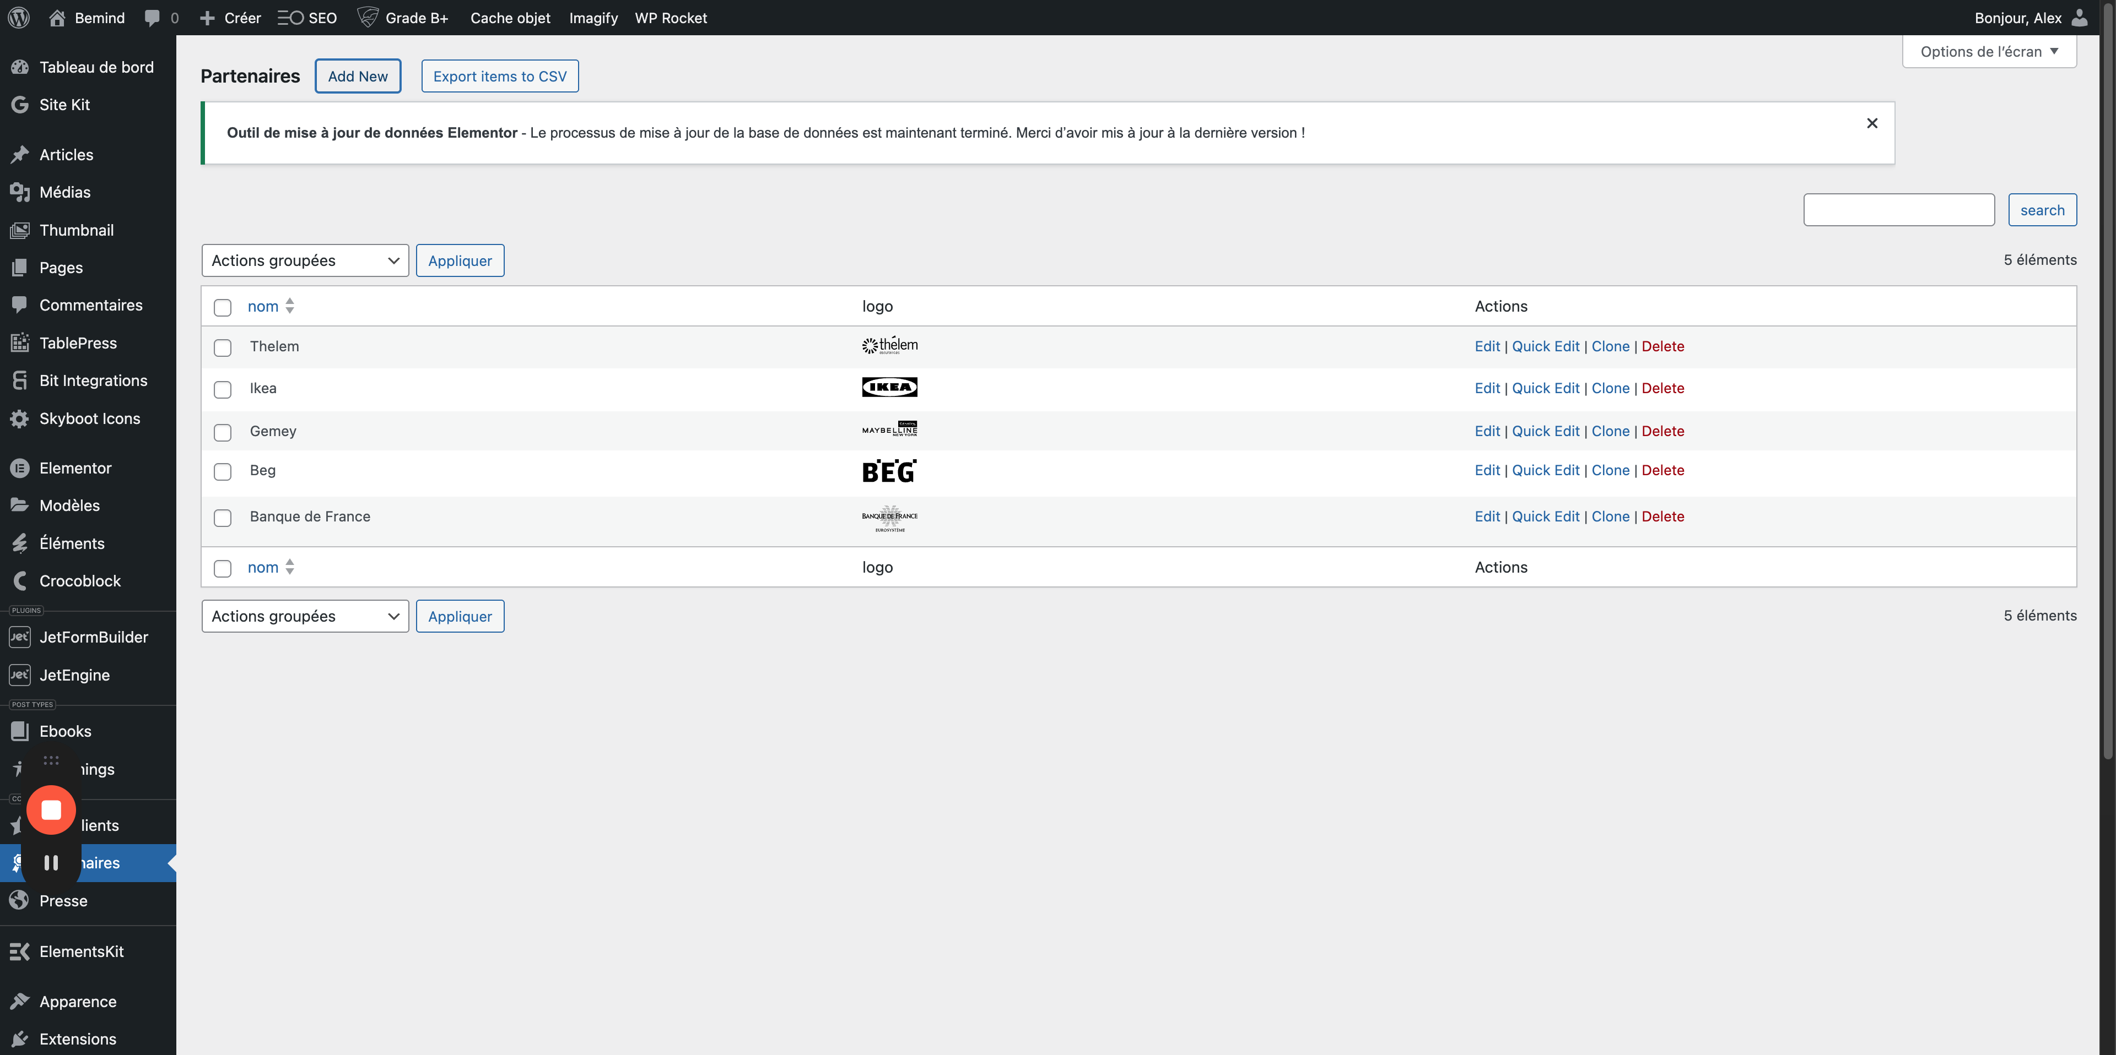Click the Pages sidebar icon

click(x=20, y=268)
